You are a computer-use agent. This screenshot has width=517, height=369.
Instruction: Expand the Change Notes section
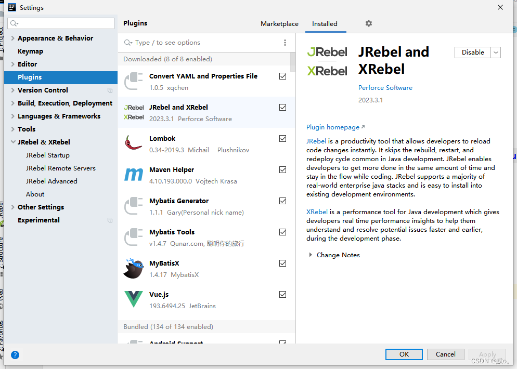tap(311, 255)
